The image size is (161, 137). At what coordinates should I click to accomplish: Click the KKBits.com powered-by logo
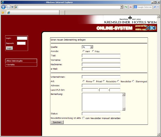[x=146, y=28]
